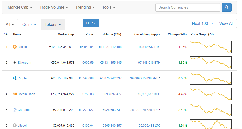
Task: Click Ethereum volume €5,431,155,445
Action: point(111,63)
